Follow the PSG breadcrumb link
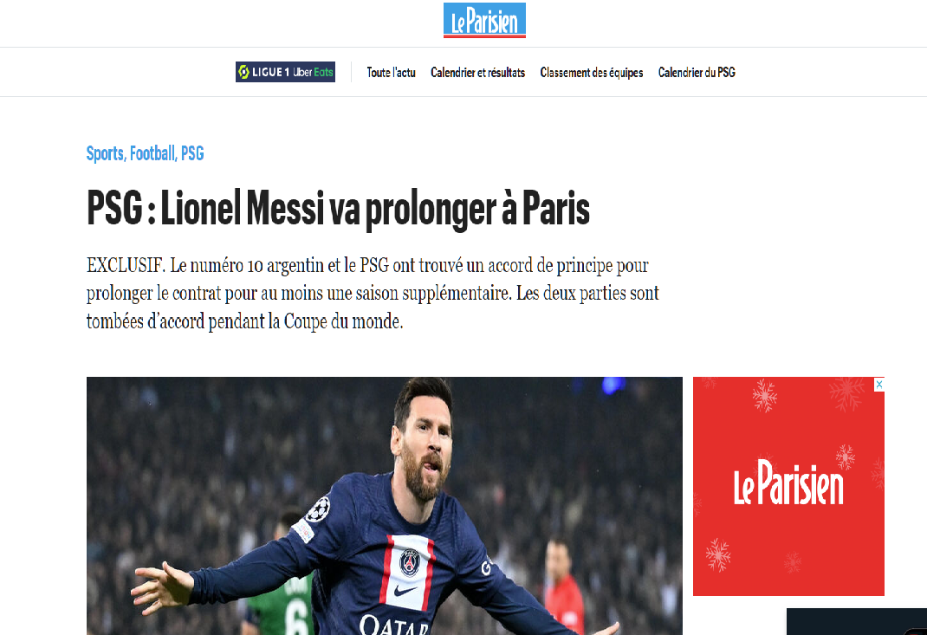Screen dimensions: 927x635 pos(192,153)
